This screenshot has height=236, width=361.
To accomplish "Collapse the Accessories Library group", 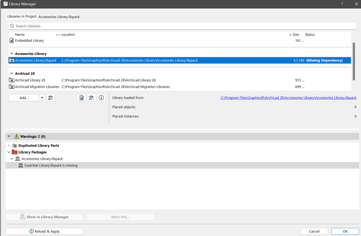I will (12, 54).
